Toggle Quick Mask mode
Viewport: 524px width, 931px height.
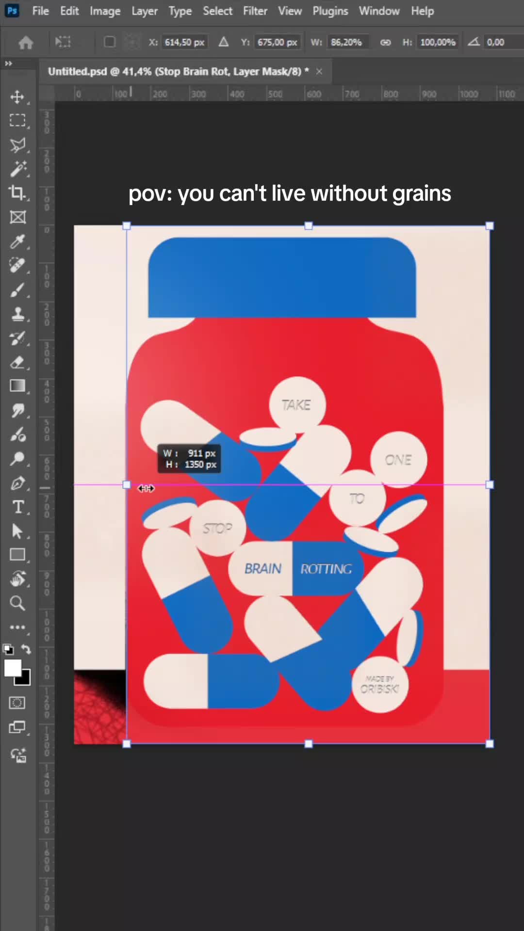point(17,703)
